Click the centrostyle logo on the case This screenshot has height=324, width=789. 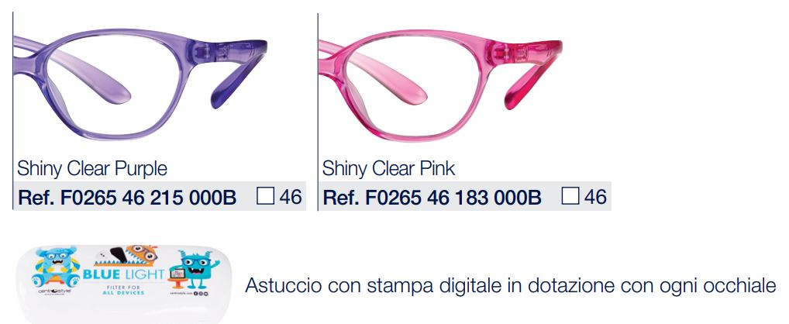[53, 291]
